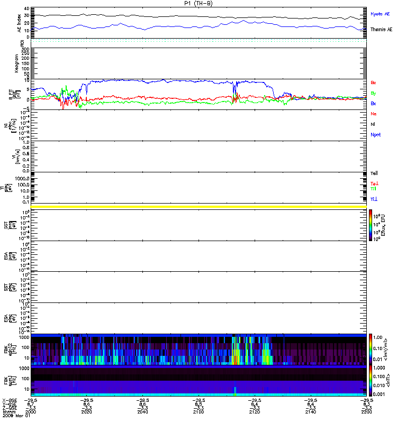Viewport: 397px width, 423px height.
Task: Click the mV/m electric field color bar
Action: click(371, 349)
